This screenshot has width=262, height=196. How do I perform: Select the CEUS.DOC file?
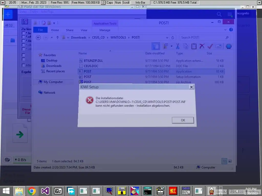151,66
